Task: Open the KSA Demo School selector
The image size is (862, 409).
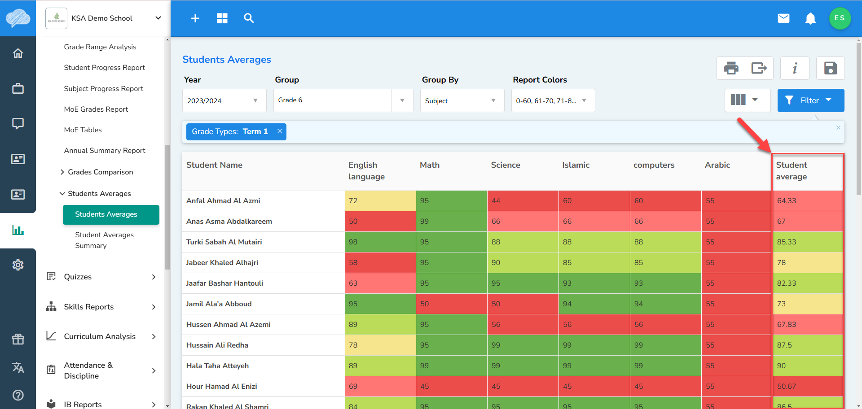Action: coord(103,18)
